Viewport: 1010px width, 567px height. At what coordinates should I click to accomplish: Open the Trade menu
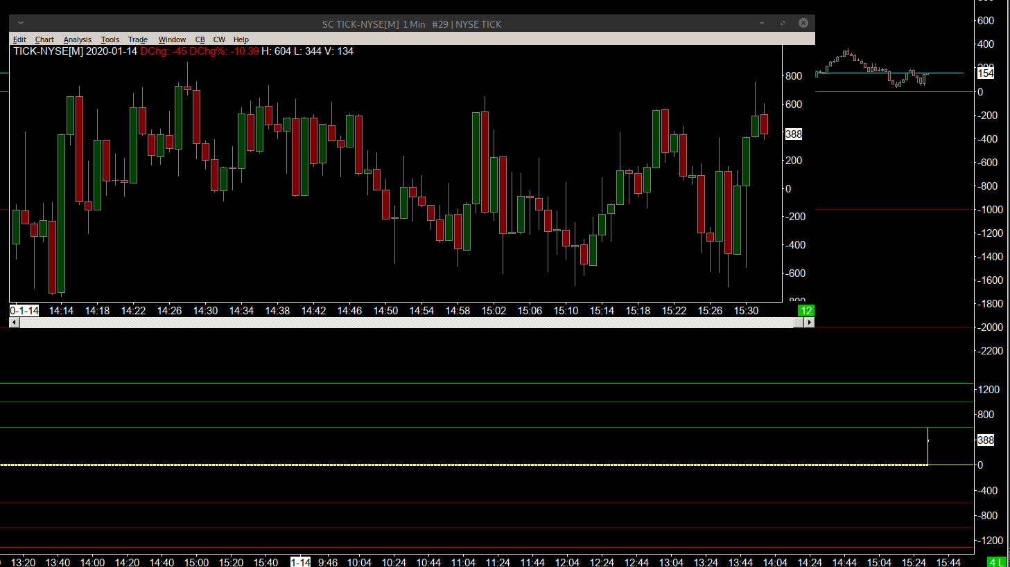pos(138,39)
